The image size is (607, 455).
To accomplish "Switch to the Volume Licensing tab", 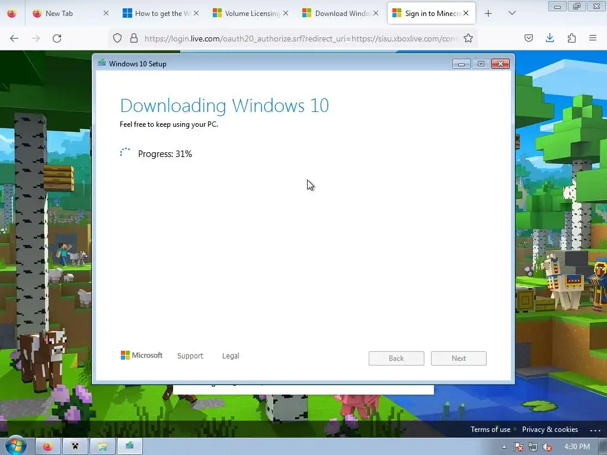I will pyautogui.click(x=250, y=14).
